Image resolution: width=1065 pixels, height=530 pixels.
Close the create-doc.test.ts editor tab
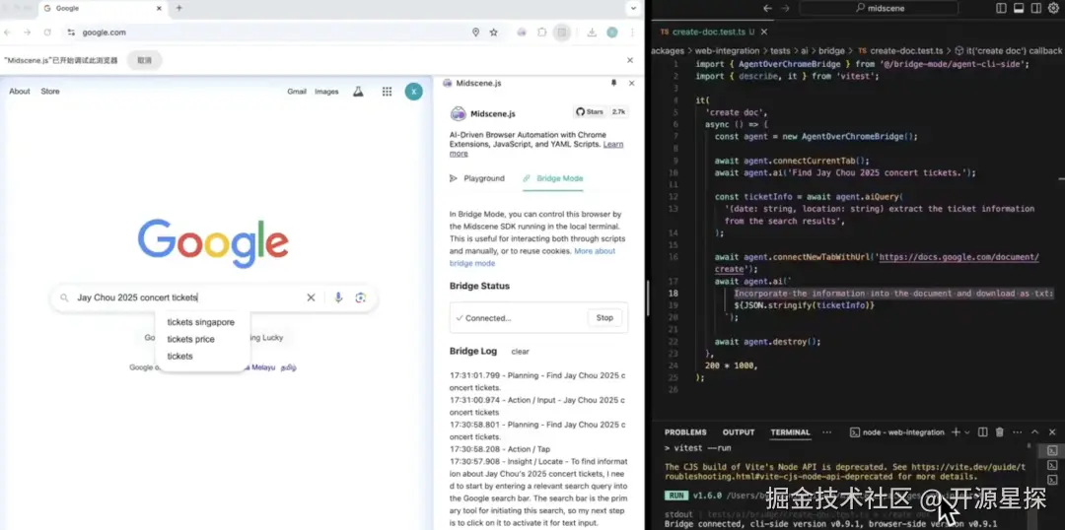(764, 32)
